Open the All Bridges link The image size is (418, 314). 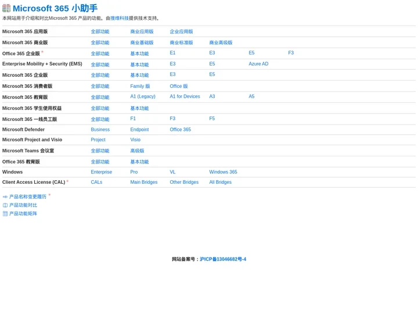click(x=220, y=182)
